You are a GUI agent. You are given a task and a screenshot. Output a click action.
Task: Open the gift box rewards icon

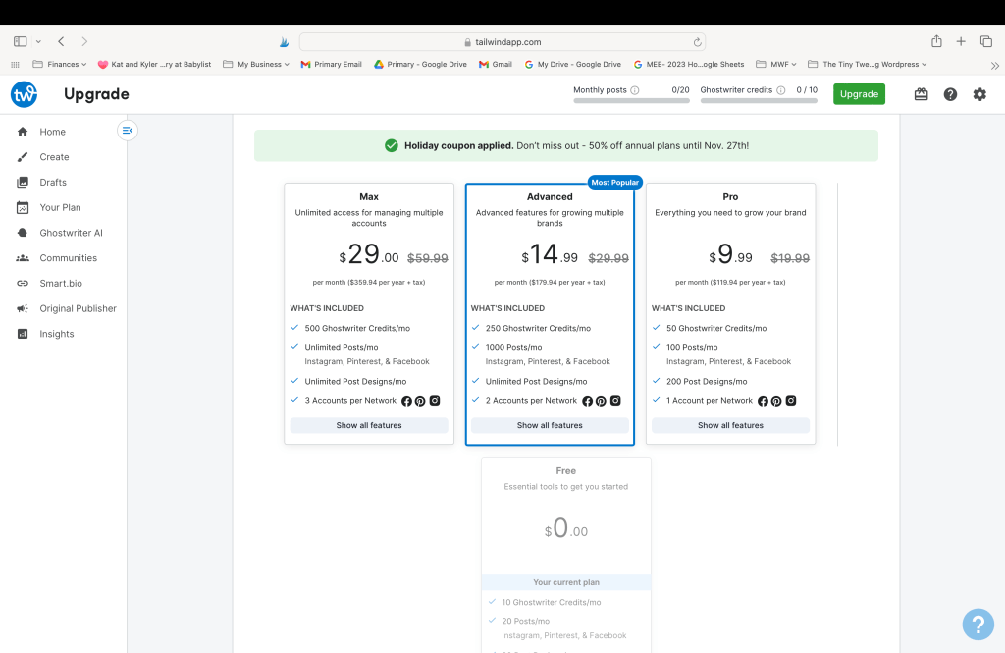point(921,94)
